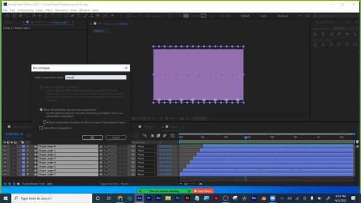The width and height of the screenshot is (361, 203).
Task: Open Media Encoder from the taskbar
Action: [x=254, y=198]
